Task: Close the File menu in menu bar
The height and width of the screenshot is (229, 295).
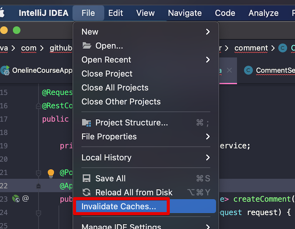Action: (88, 13)
